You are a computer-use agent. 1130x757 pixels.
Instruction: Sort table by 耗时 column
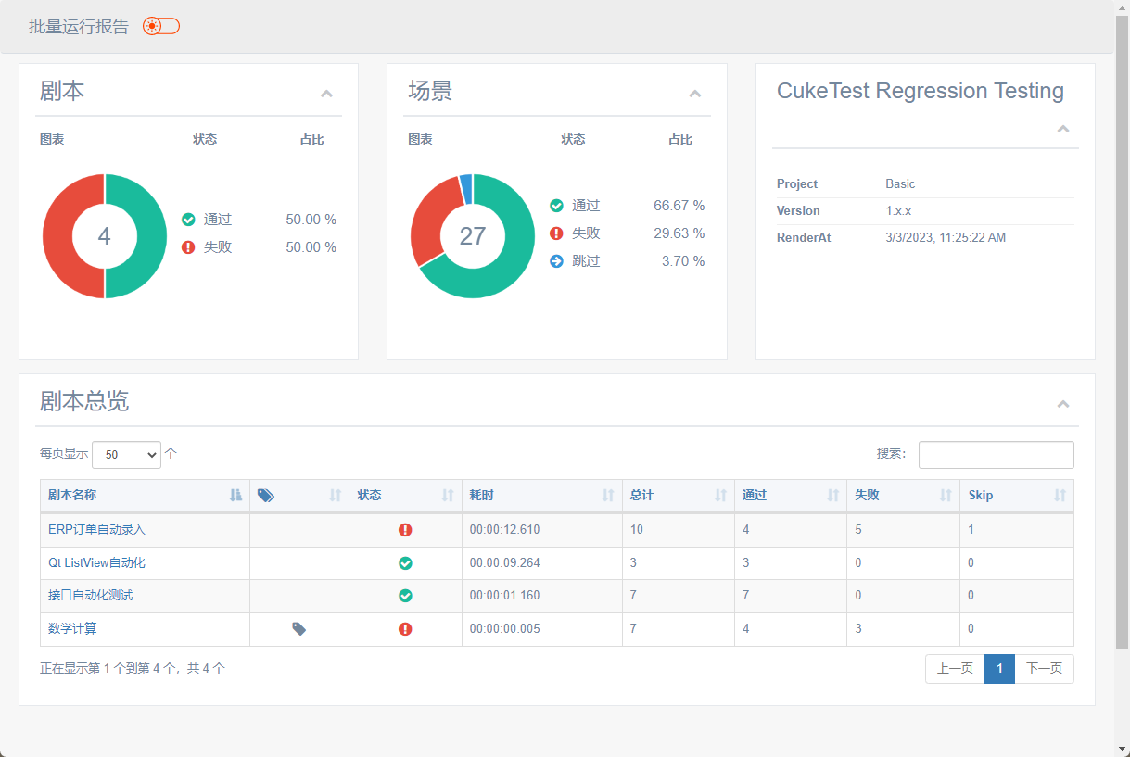coord(542,496)
